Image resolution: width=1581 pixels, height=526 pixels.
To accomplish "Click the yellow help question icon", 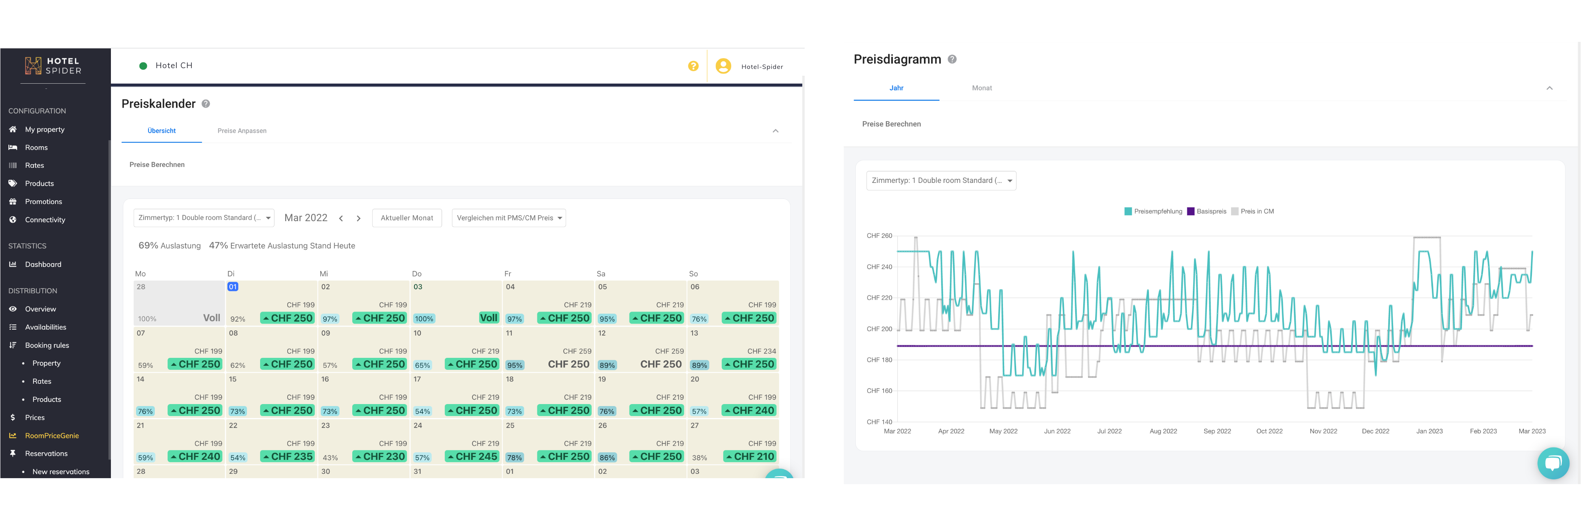I will click(693, 66).
